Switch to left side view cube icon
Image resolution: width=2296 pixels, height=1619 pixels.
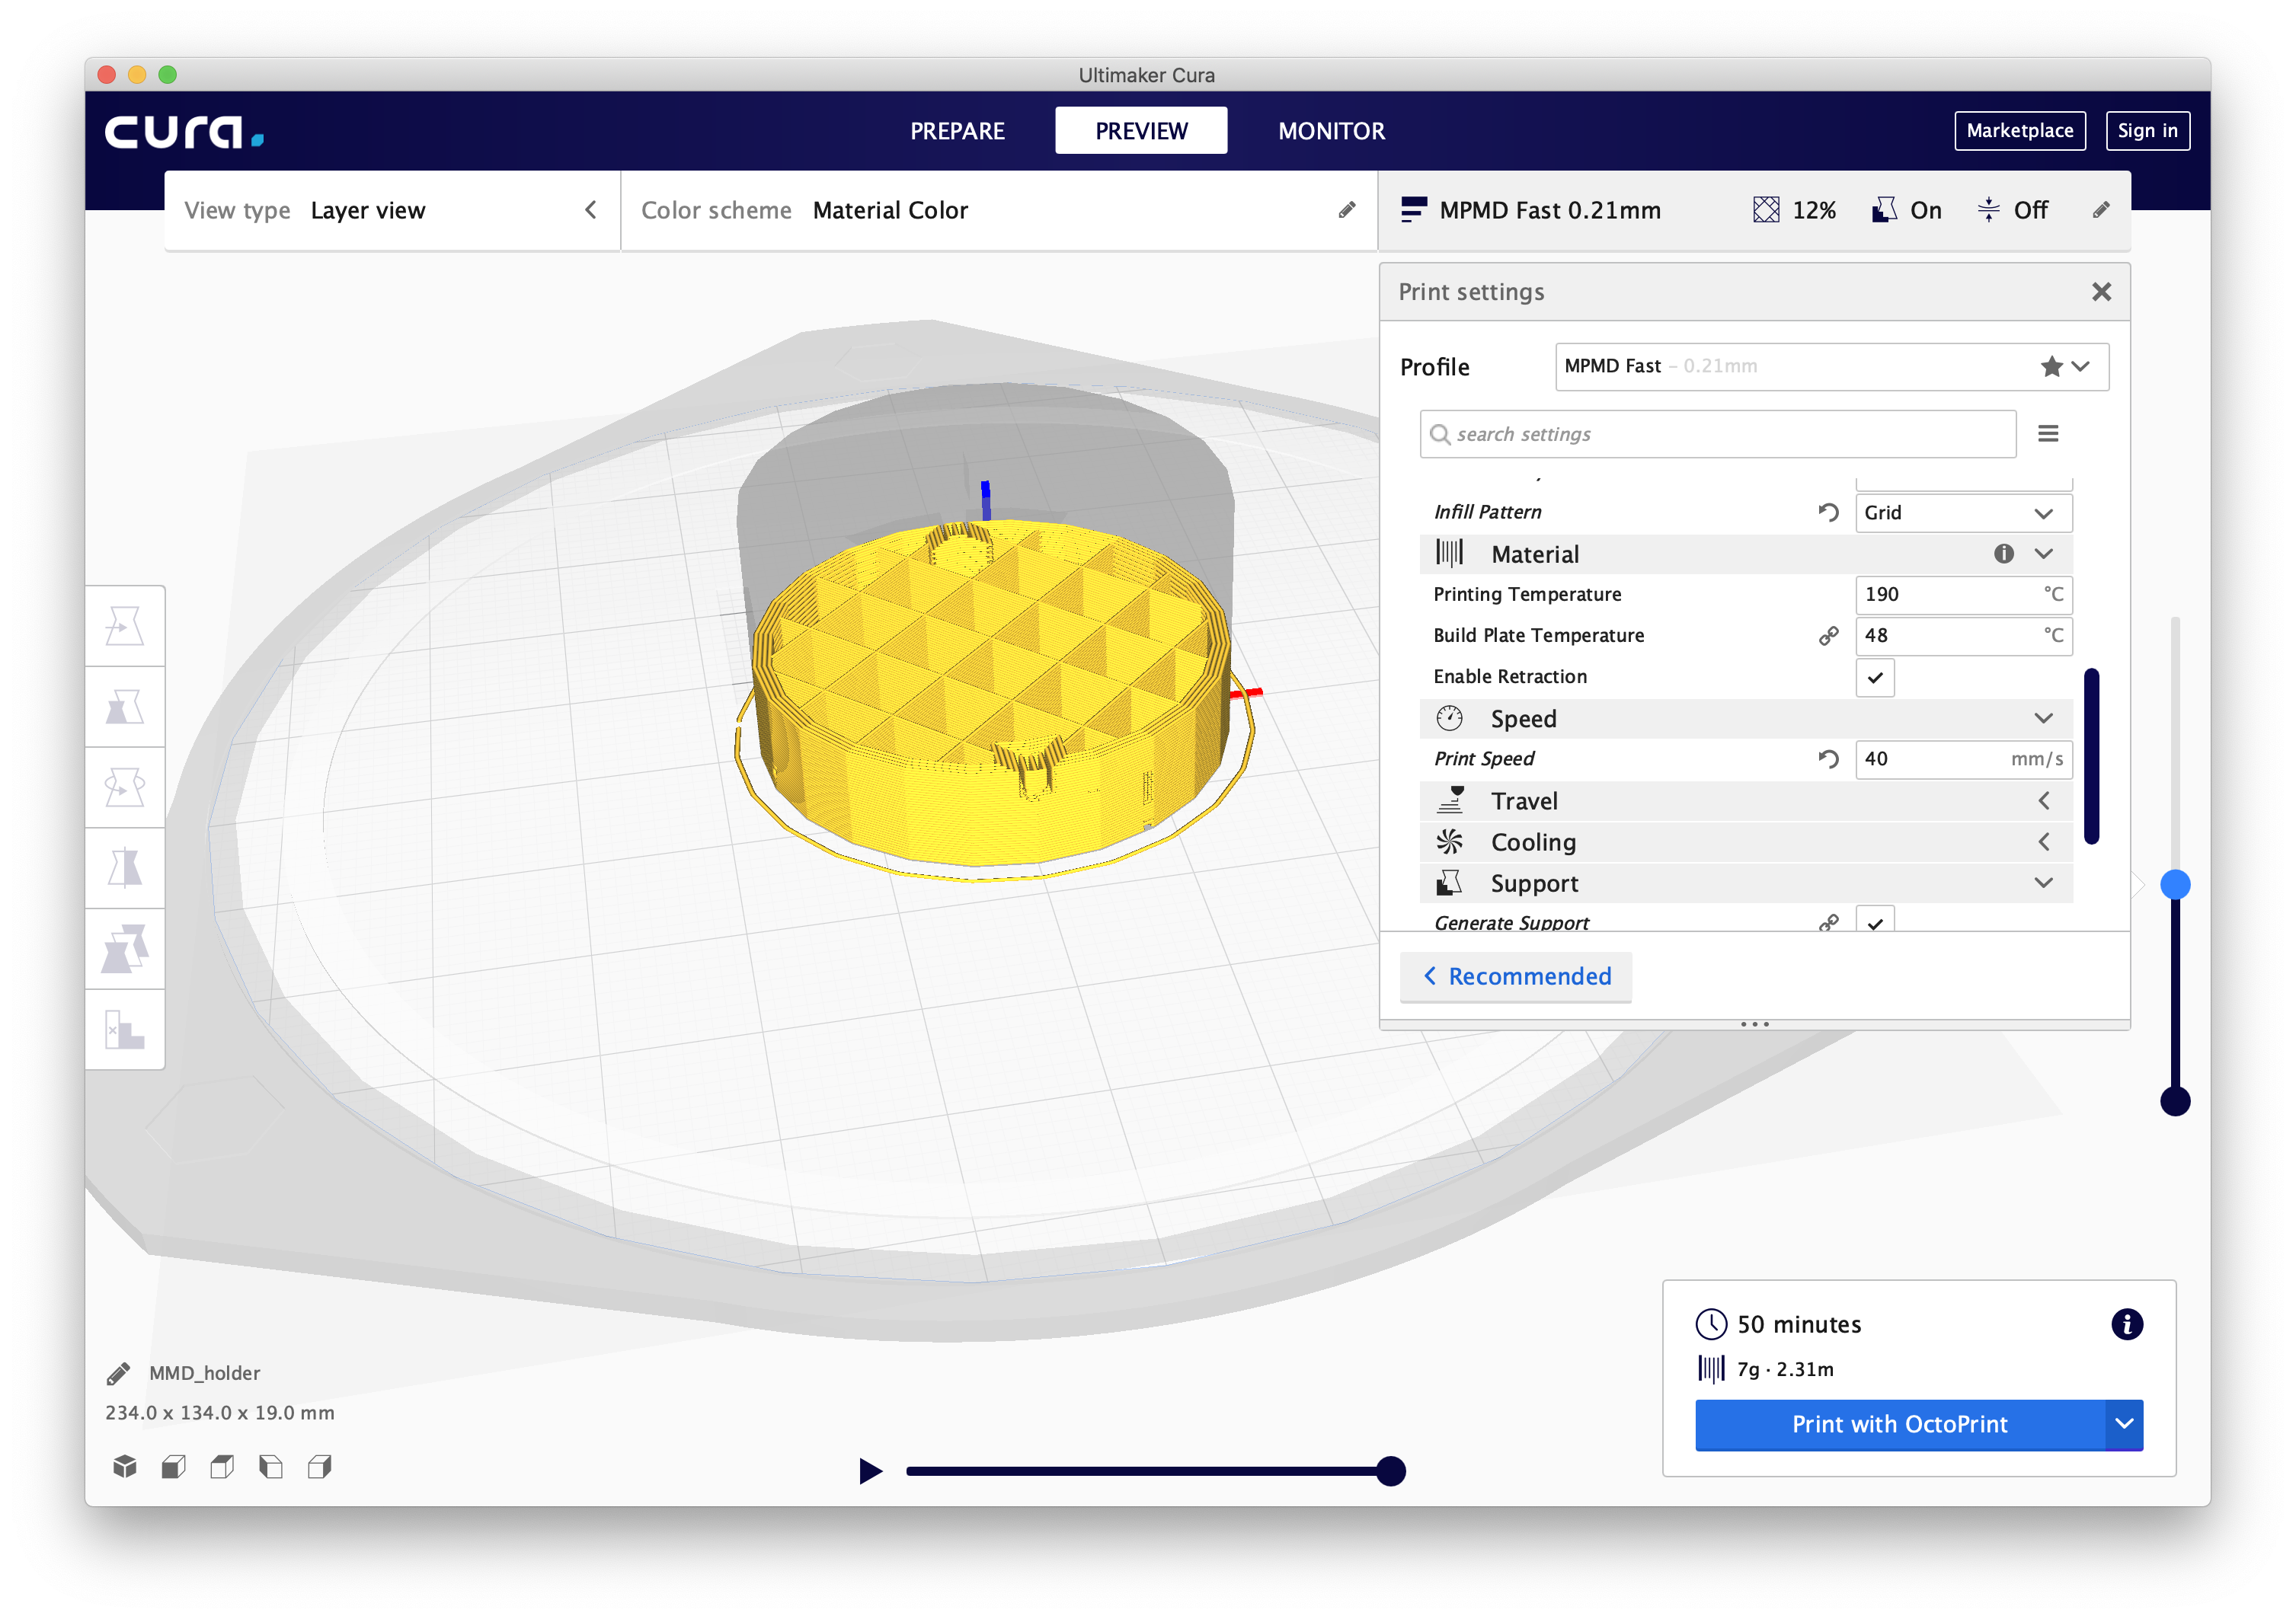tap(271, 1466)
